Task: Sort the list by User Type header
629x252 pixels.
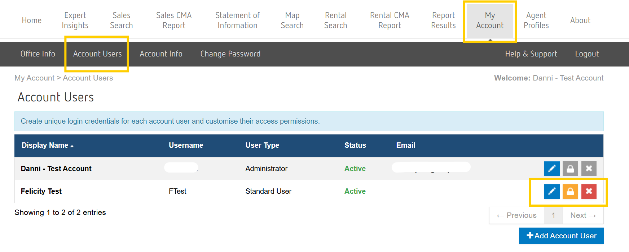Action: [262, 146]
